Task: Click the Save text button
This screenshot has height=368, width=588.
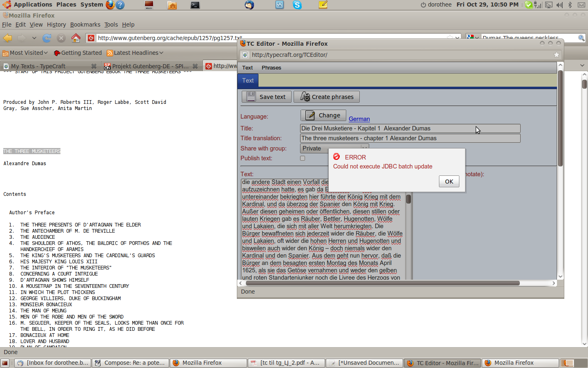Action: pos(267,97)
